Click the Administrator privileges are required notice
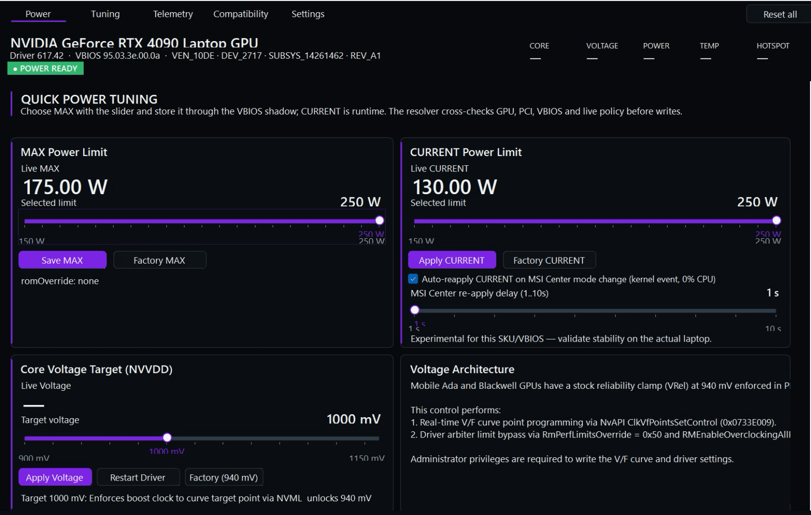Screen dimensions: 811x515 [572, 459]
